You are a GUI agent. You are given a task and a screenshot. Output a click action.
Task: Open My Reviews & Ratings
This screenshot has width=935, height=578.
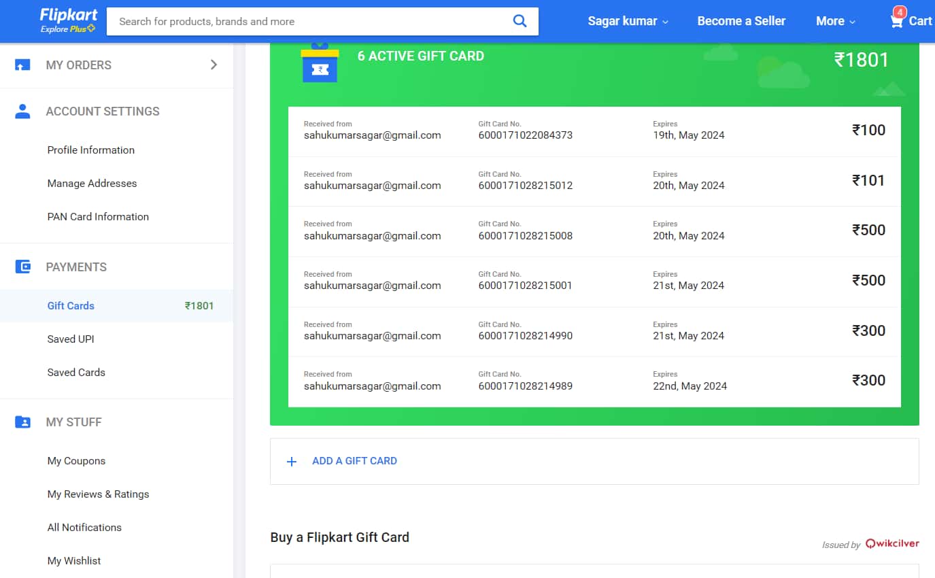coord(98,494)
